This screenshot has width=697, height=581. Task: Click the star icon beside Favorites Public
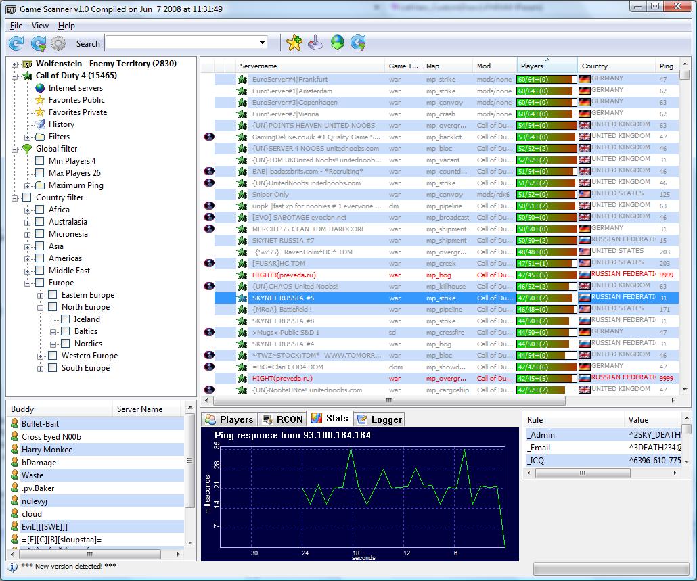[40, 100]
